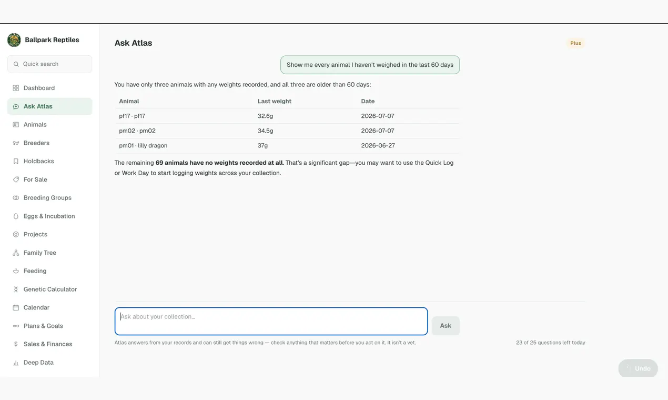Click the Breeders icon in sidebar
Image resolution: width=668 pixels, height=400 pixels.
click(16, 143)
